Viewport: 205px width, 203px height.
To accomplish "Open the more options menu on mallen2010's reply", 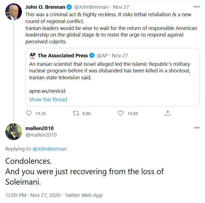I will [197, 128].
